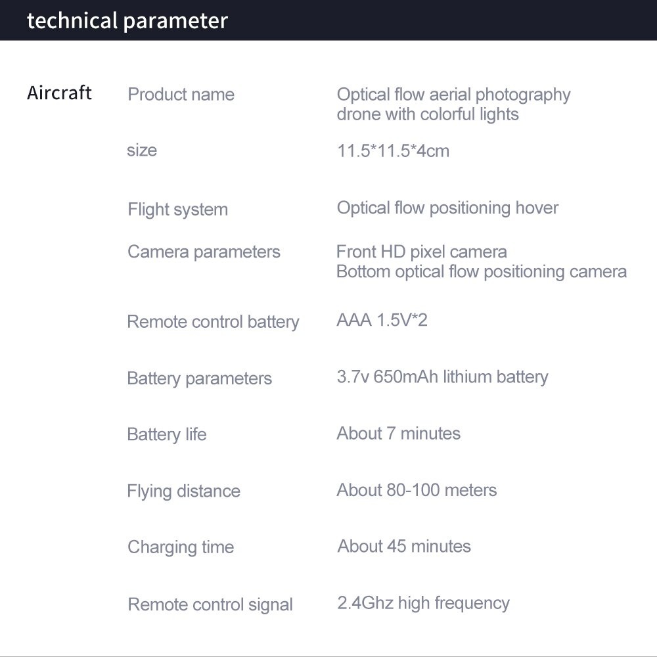Screen dimensions: 657x657
Task: Select the "Front HD pixel camera" text
Action: point(421,252)
